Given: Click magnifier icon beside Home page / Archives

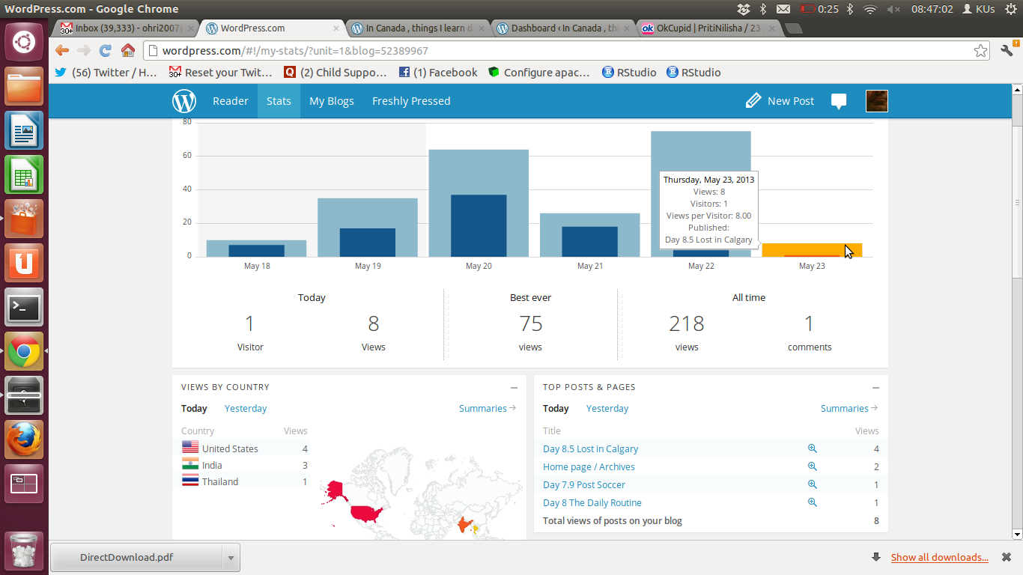Looking at the screenshot, I should [812, 466].
